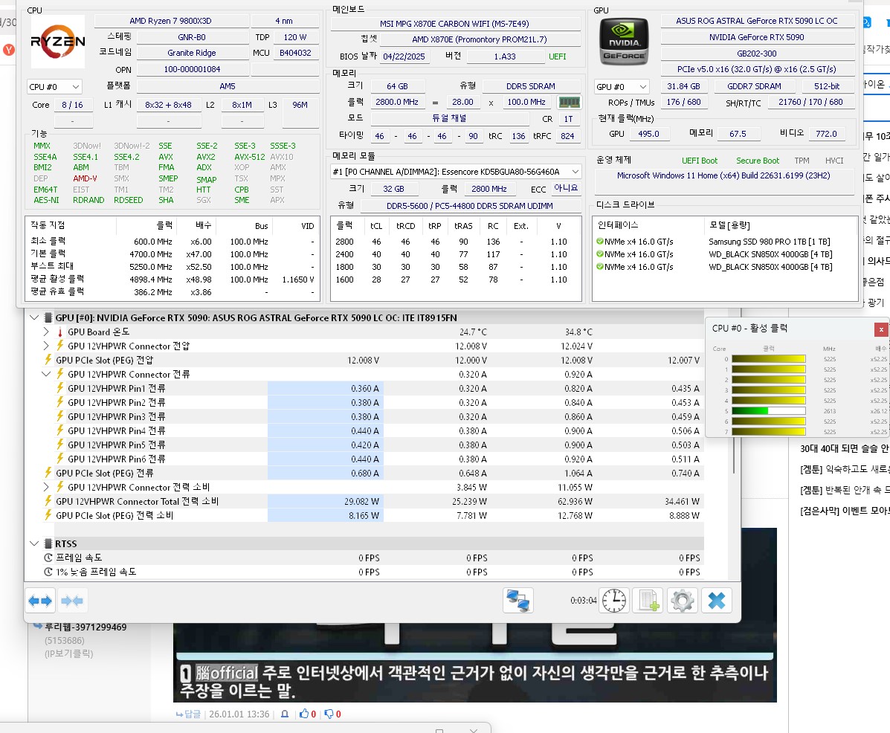890x733 pixels.
Task: Open the CPU #0 selector dropdown
Action: click(54, 87)
